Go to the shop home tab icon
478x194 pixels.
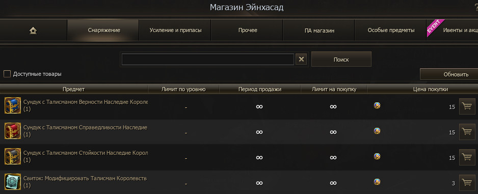coord(33,31)
